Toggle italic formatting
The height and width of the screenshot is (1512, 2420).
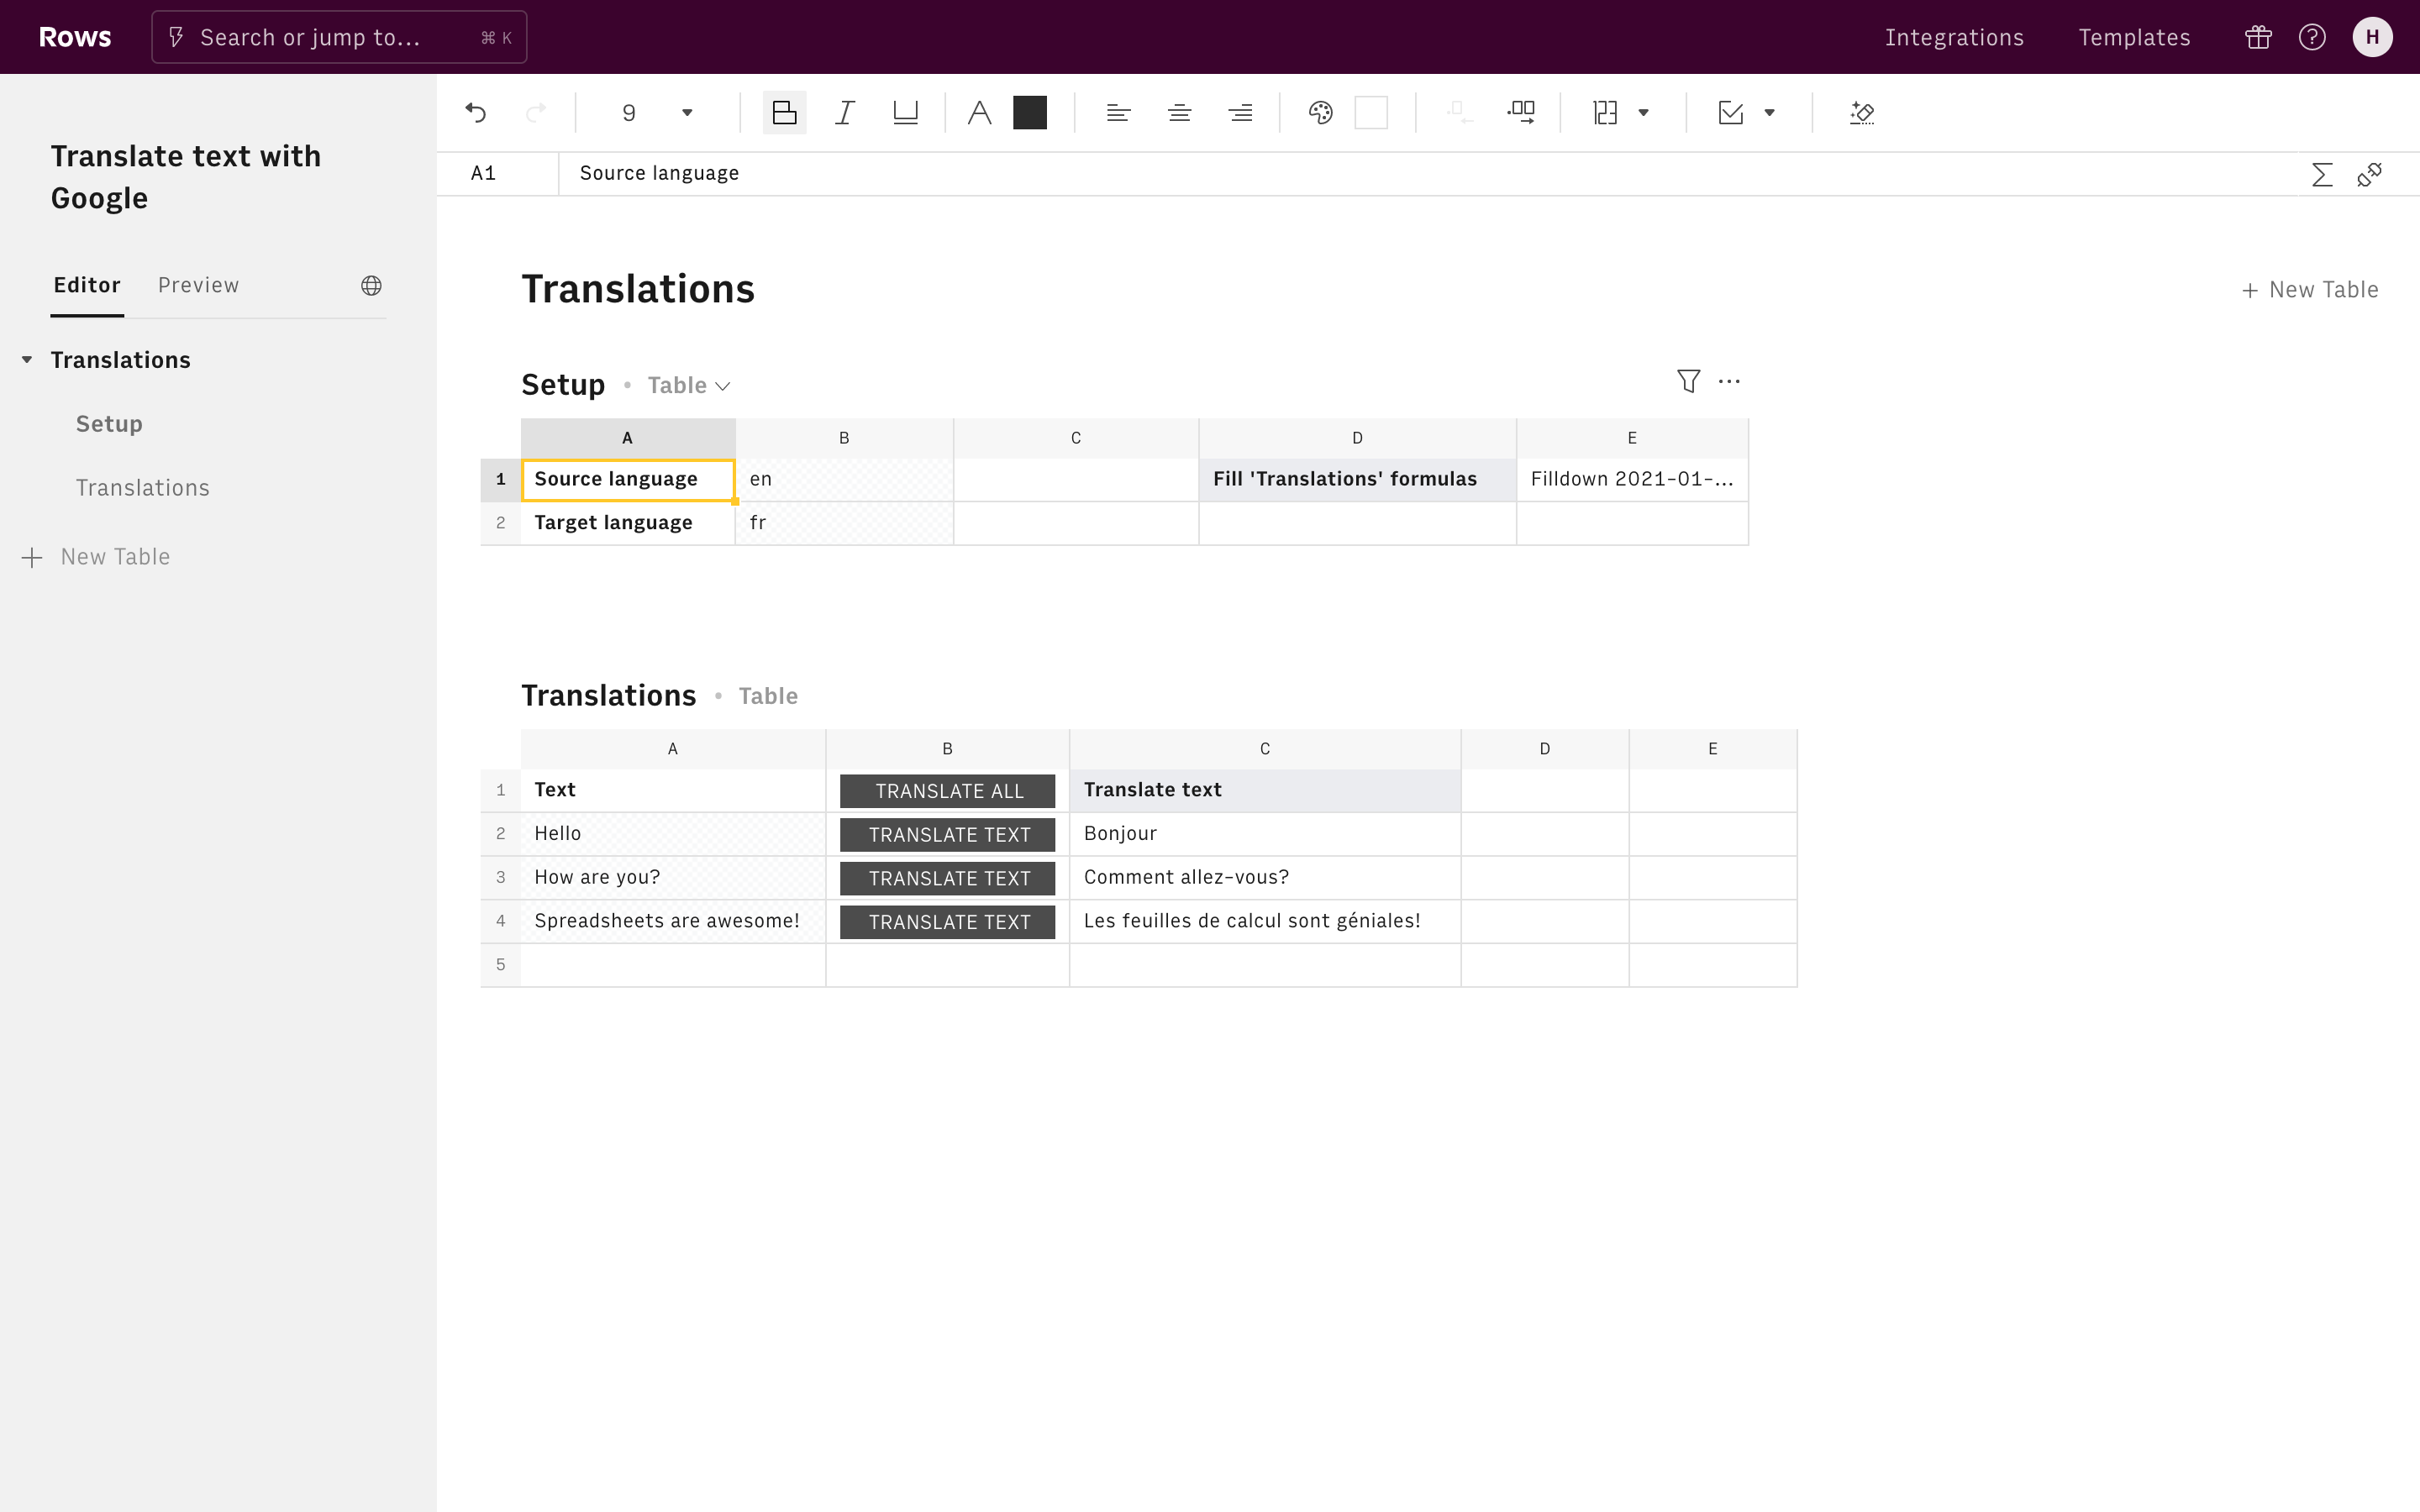[x=845, y=113]
